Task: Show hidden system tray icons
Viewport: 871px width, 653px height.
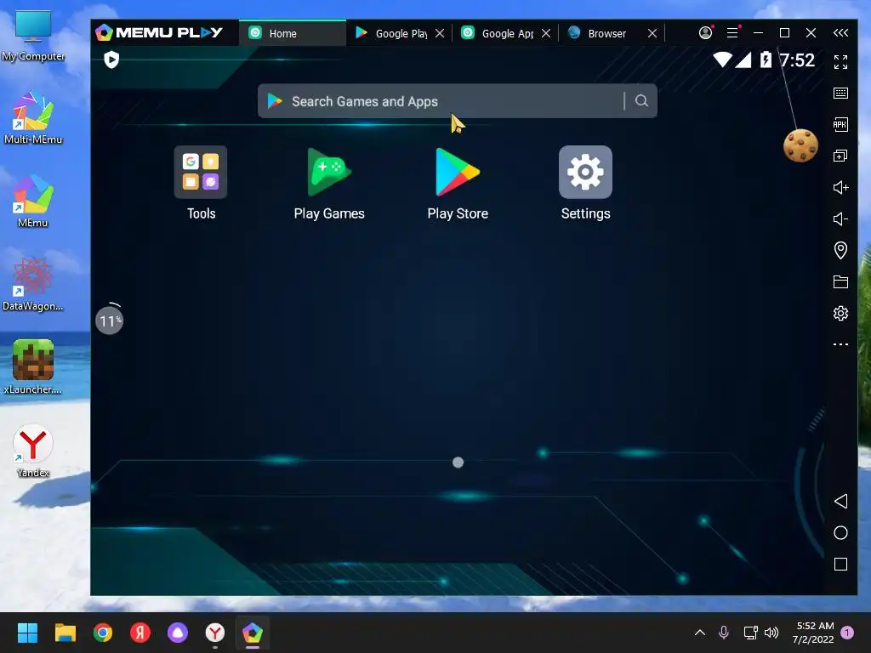Action: (x=700, y=633)
